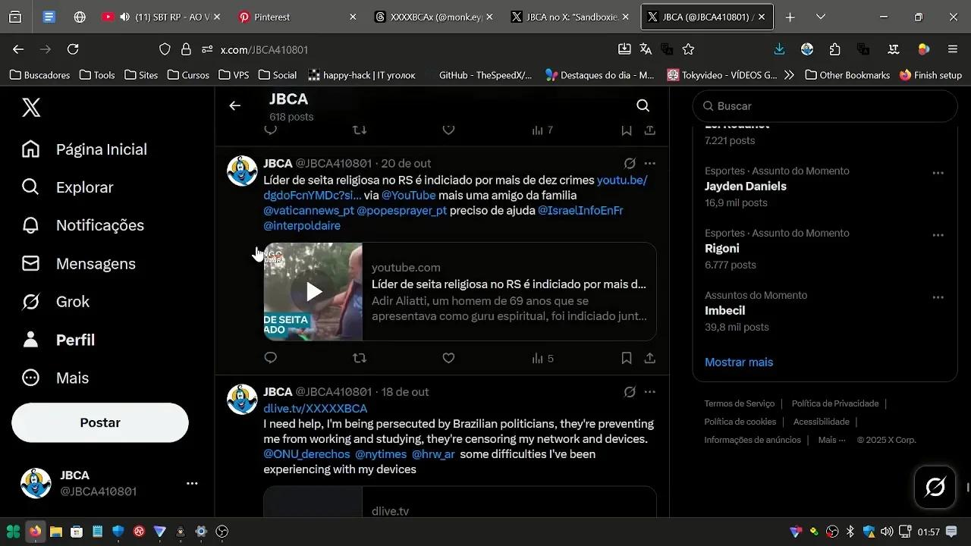Go back using the JBCA header arrow
This screenshot has width=971, height=546.
click(235, 106)
